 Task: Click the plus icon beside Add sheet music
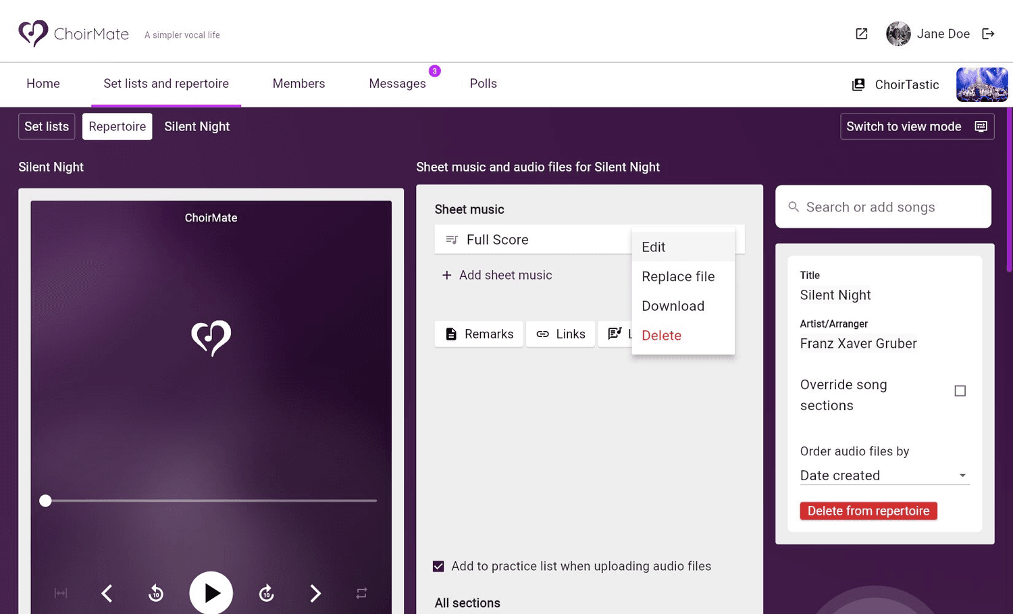tap(446, 275)
